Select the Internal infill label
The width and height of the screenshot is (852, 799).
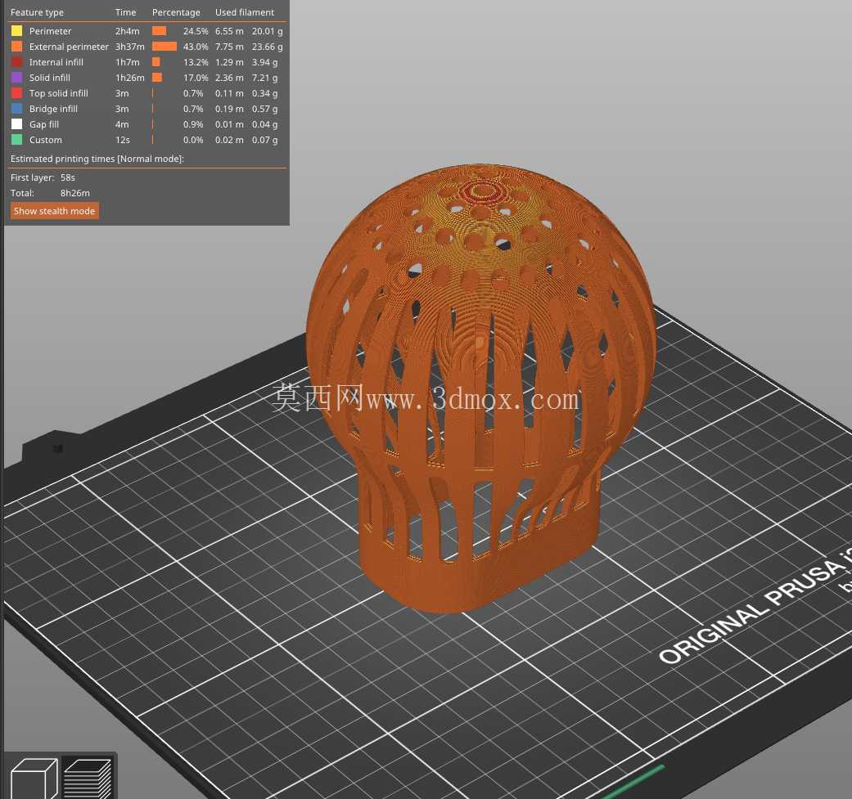[x=56, y=62]
